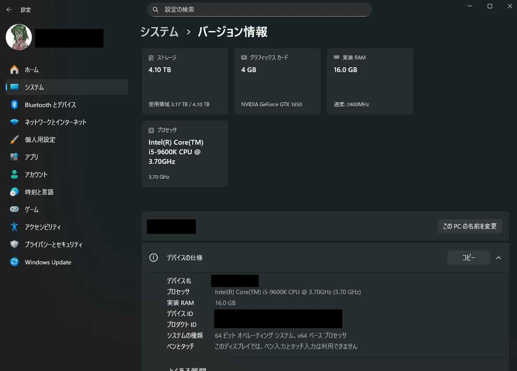Image resolution: width=517 pixels, height=371 pixels.
Task: Click the System monitor icon
Action: click(x=14, y=87)
